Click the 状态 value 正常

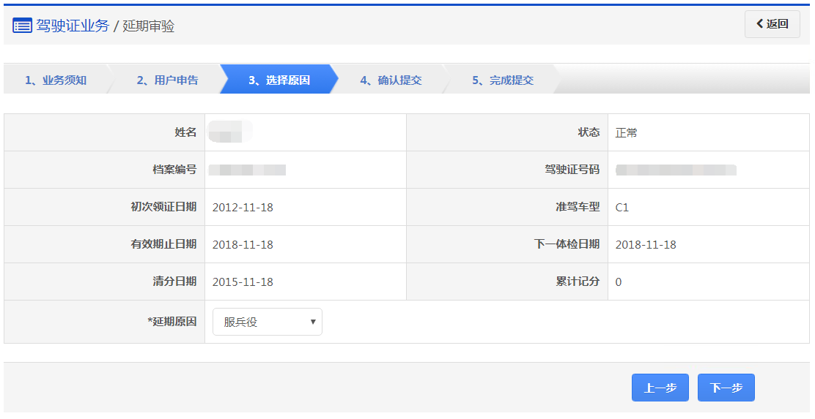627,133
